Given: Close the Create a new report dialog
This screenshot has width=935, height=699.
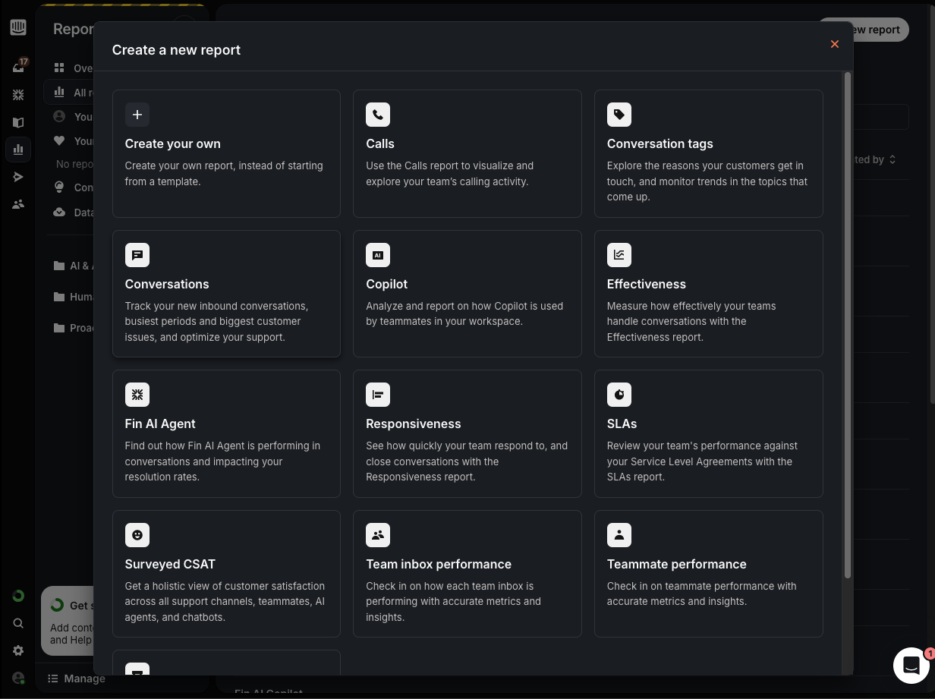Looking at the screenshot, I should [835, 44].
